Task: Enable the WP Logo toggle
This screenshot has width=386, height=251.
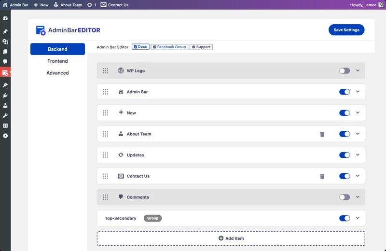Action: coord(344,71)
